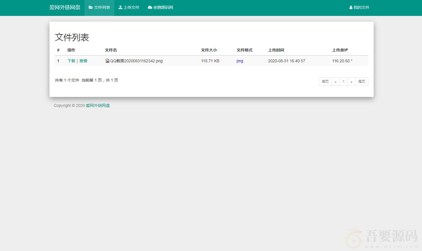Download the QQ截图20200831162342.png file via 下载
Screen dimensions: 422x251
tap(71, 61)
